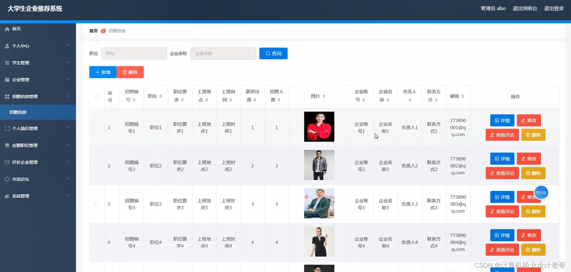Open the 企业管理 sidebar menu
Image resolution: width=571 pixels, height=272 pixels.
click(x=38, y=80)
